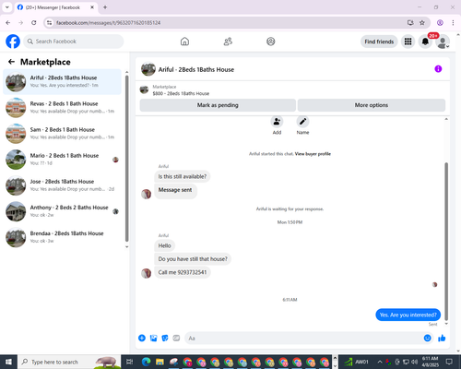461x369 pixels.
Task: Click taskbar 'Type here to search' box
Action: point(69,362)
